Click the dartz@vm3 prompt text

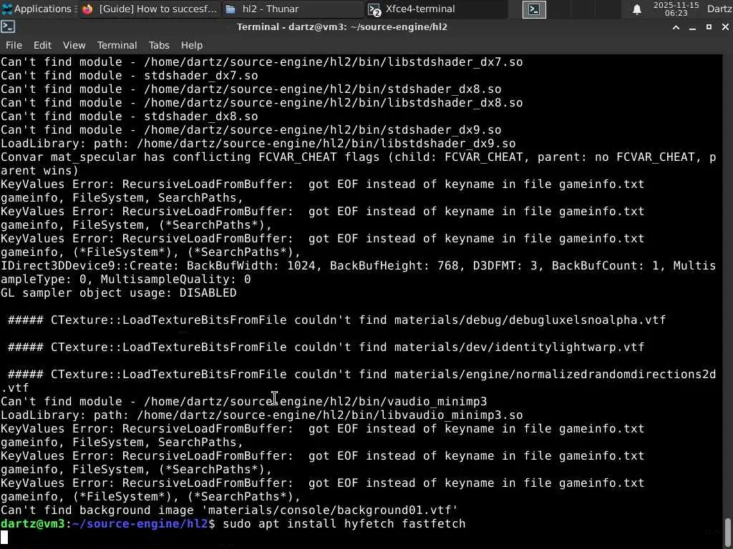coord(33,524)
